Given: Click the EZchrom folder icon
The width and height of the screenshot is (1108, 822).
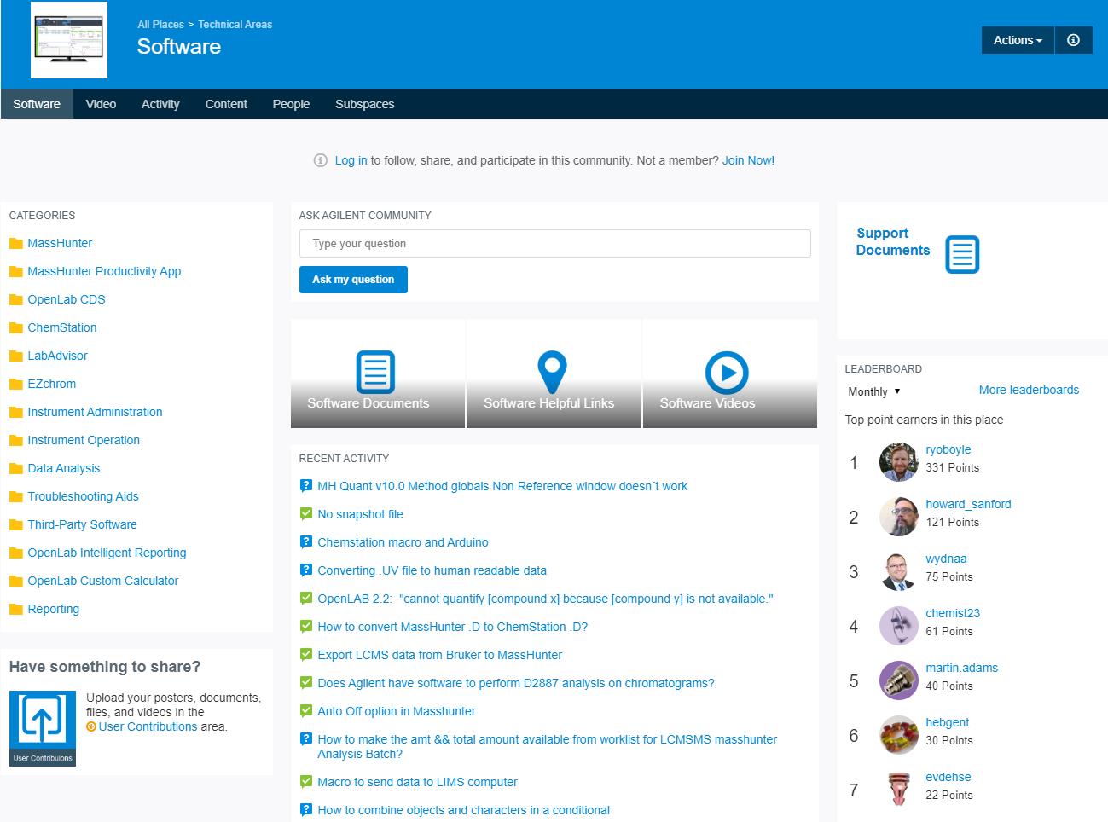Looking at the screenshot, I should pyautogui.click(x=15, y=385).
